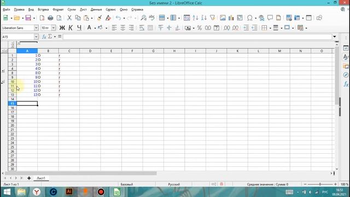Collapse the row outline group minus button
The height and width of the screenshot is (197, 350).
point(3,82)
